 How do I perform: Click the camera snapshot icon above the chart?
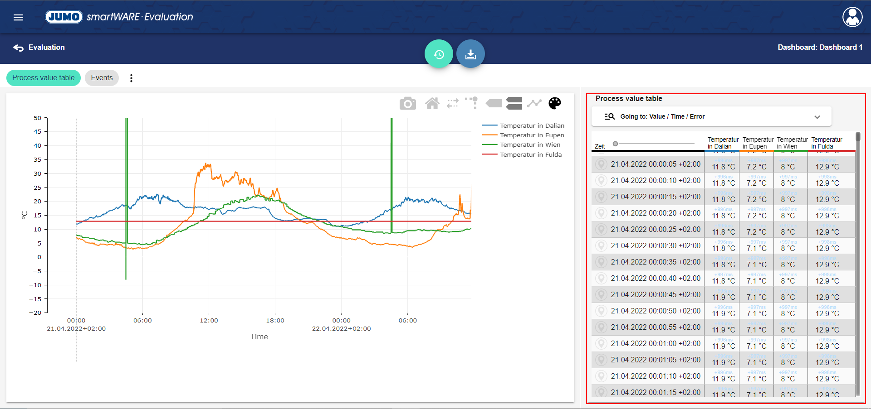click(407, 104)
